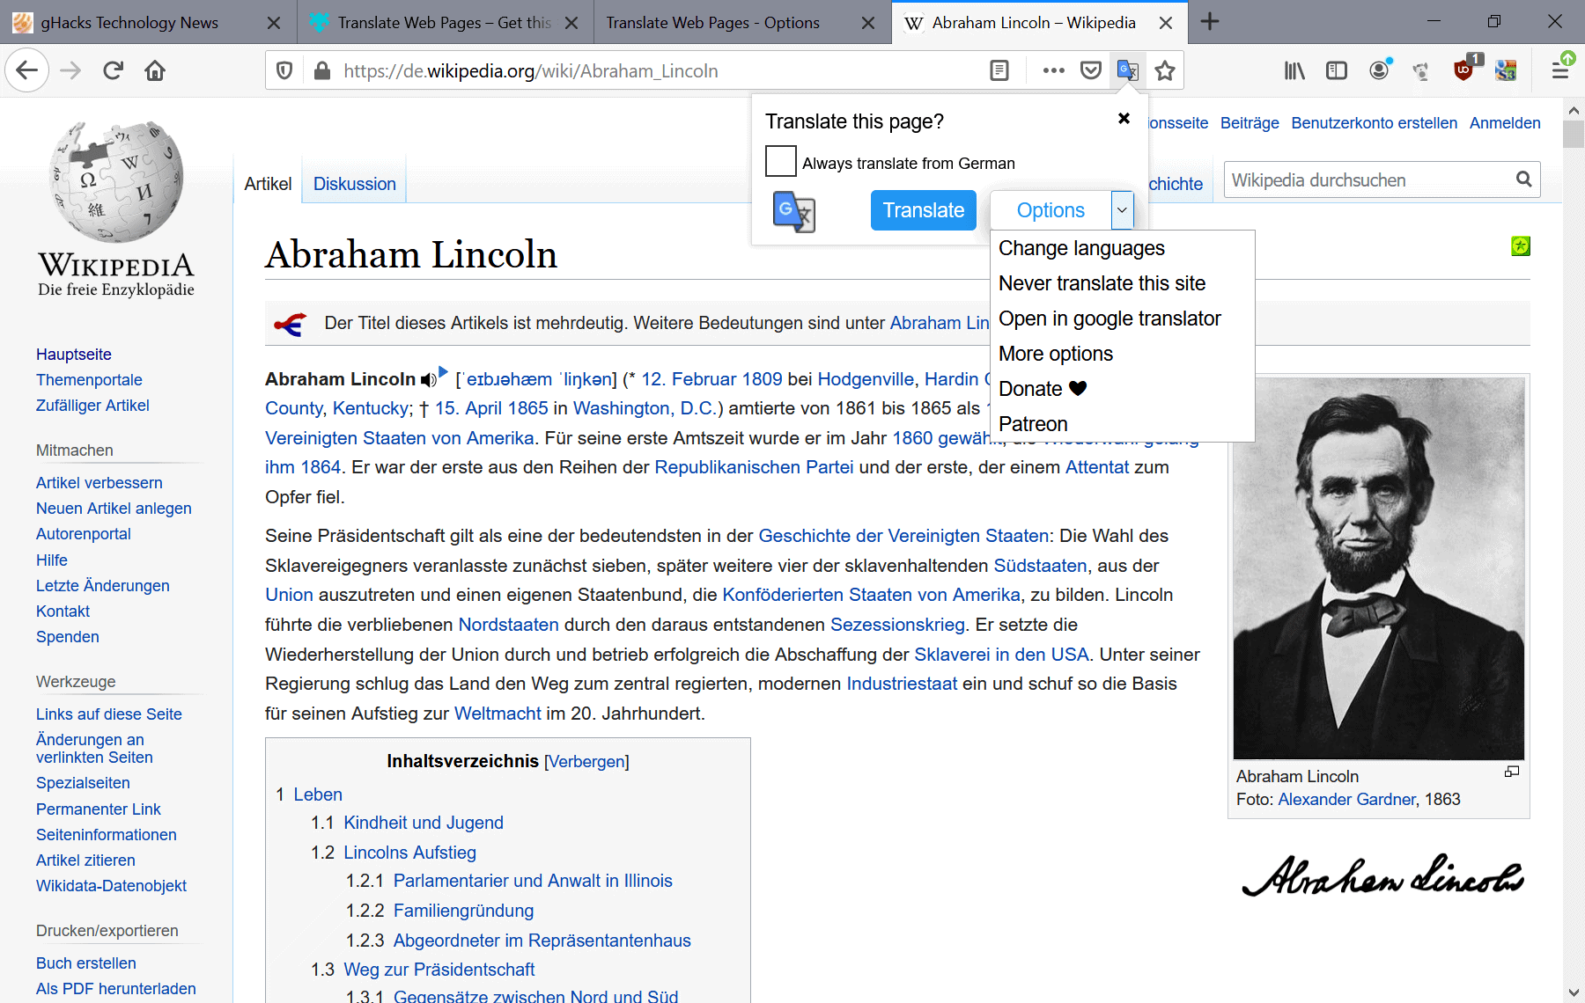Open Wikidata-Datenobjekt sidebar link
The image size is (1585, 1003).
pyautogui.click(x=111, y=886)
